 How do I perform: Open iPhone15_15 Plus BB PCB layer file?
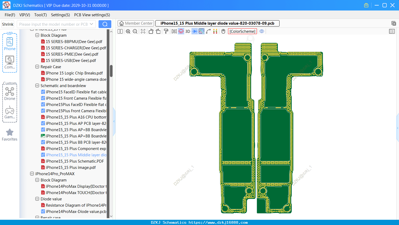point(74,142)
